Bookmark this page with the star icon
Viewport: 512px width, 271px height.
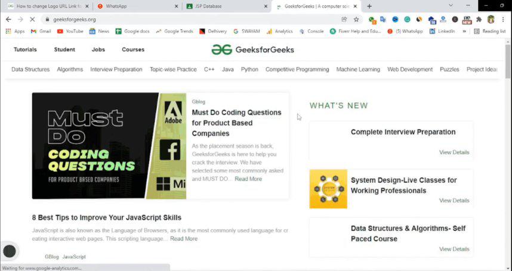356,20
